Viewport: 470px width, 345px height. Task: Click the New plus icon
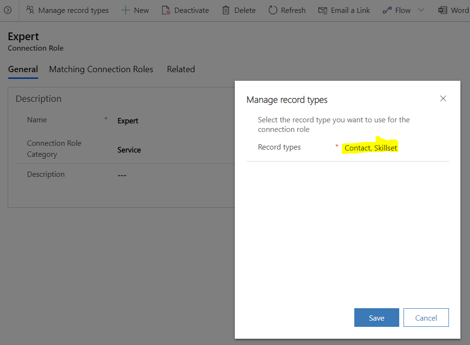pyautogui.click(x=125, y=10)
